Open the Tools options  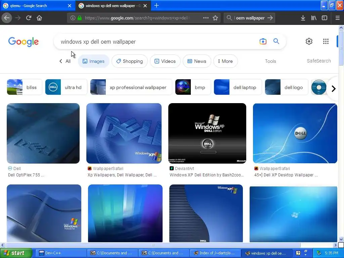pos(270,61)
